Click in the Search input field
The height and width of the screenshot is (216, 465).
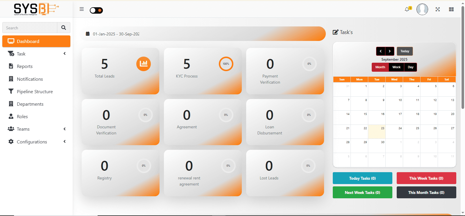click(x=30, y=28)
